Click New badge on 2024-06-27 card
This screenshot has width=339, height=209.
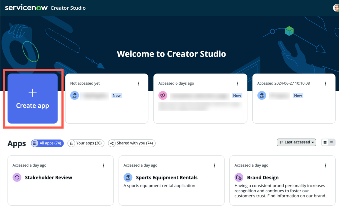[298, 95]
